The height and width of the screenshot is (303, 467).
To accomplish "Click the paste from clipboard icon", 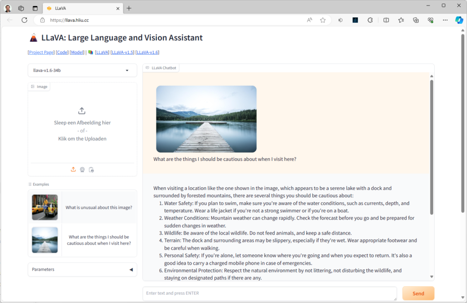I will coord(91,169).
